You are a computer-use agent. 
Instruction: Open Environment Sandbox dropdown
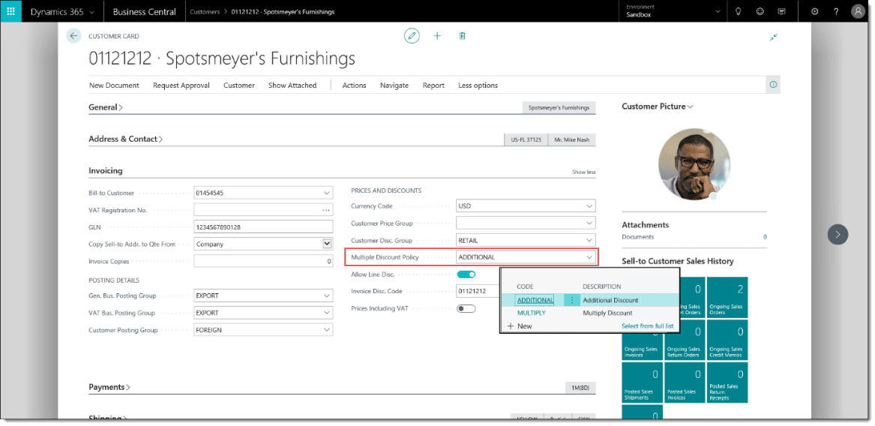(673, 11)
